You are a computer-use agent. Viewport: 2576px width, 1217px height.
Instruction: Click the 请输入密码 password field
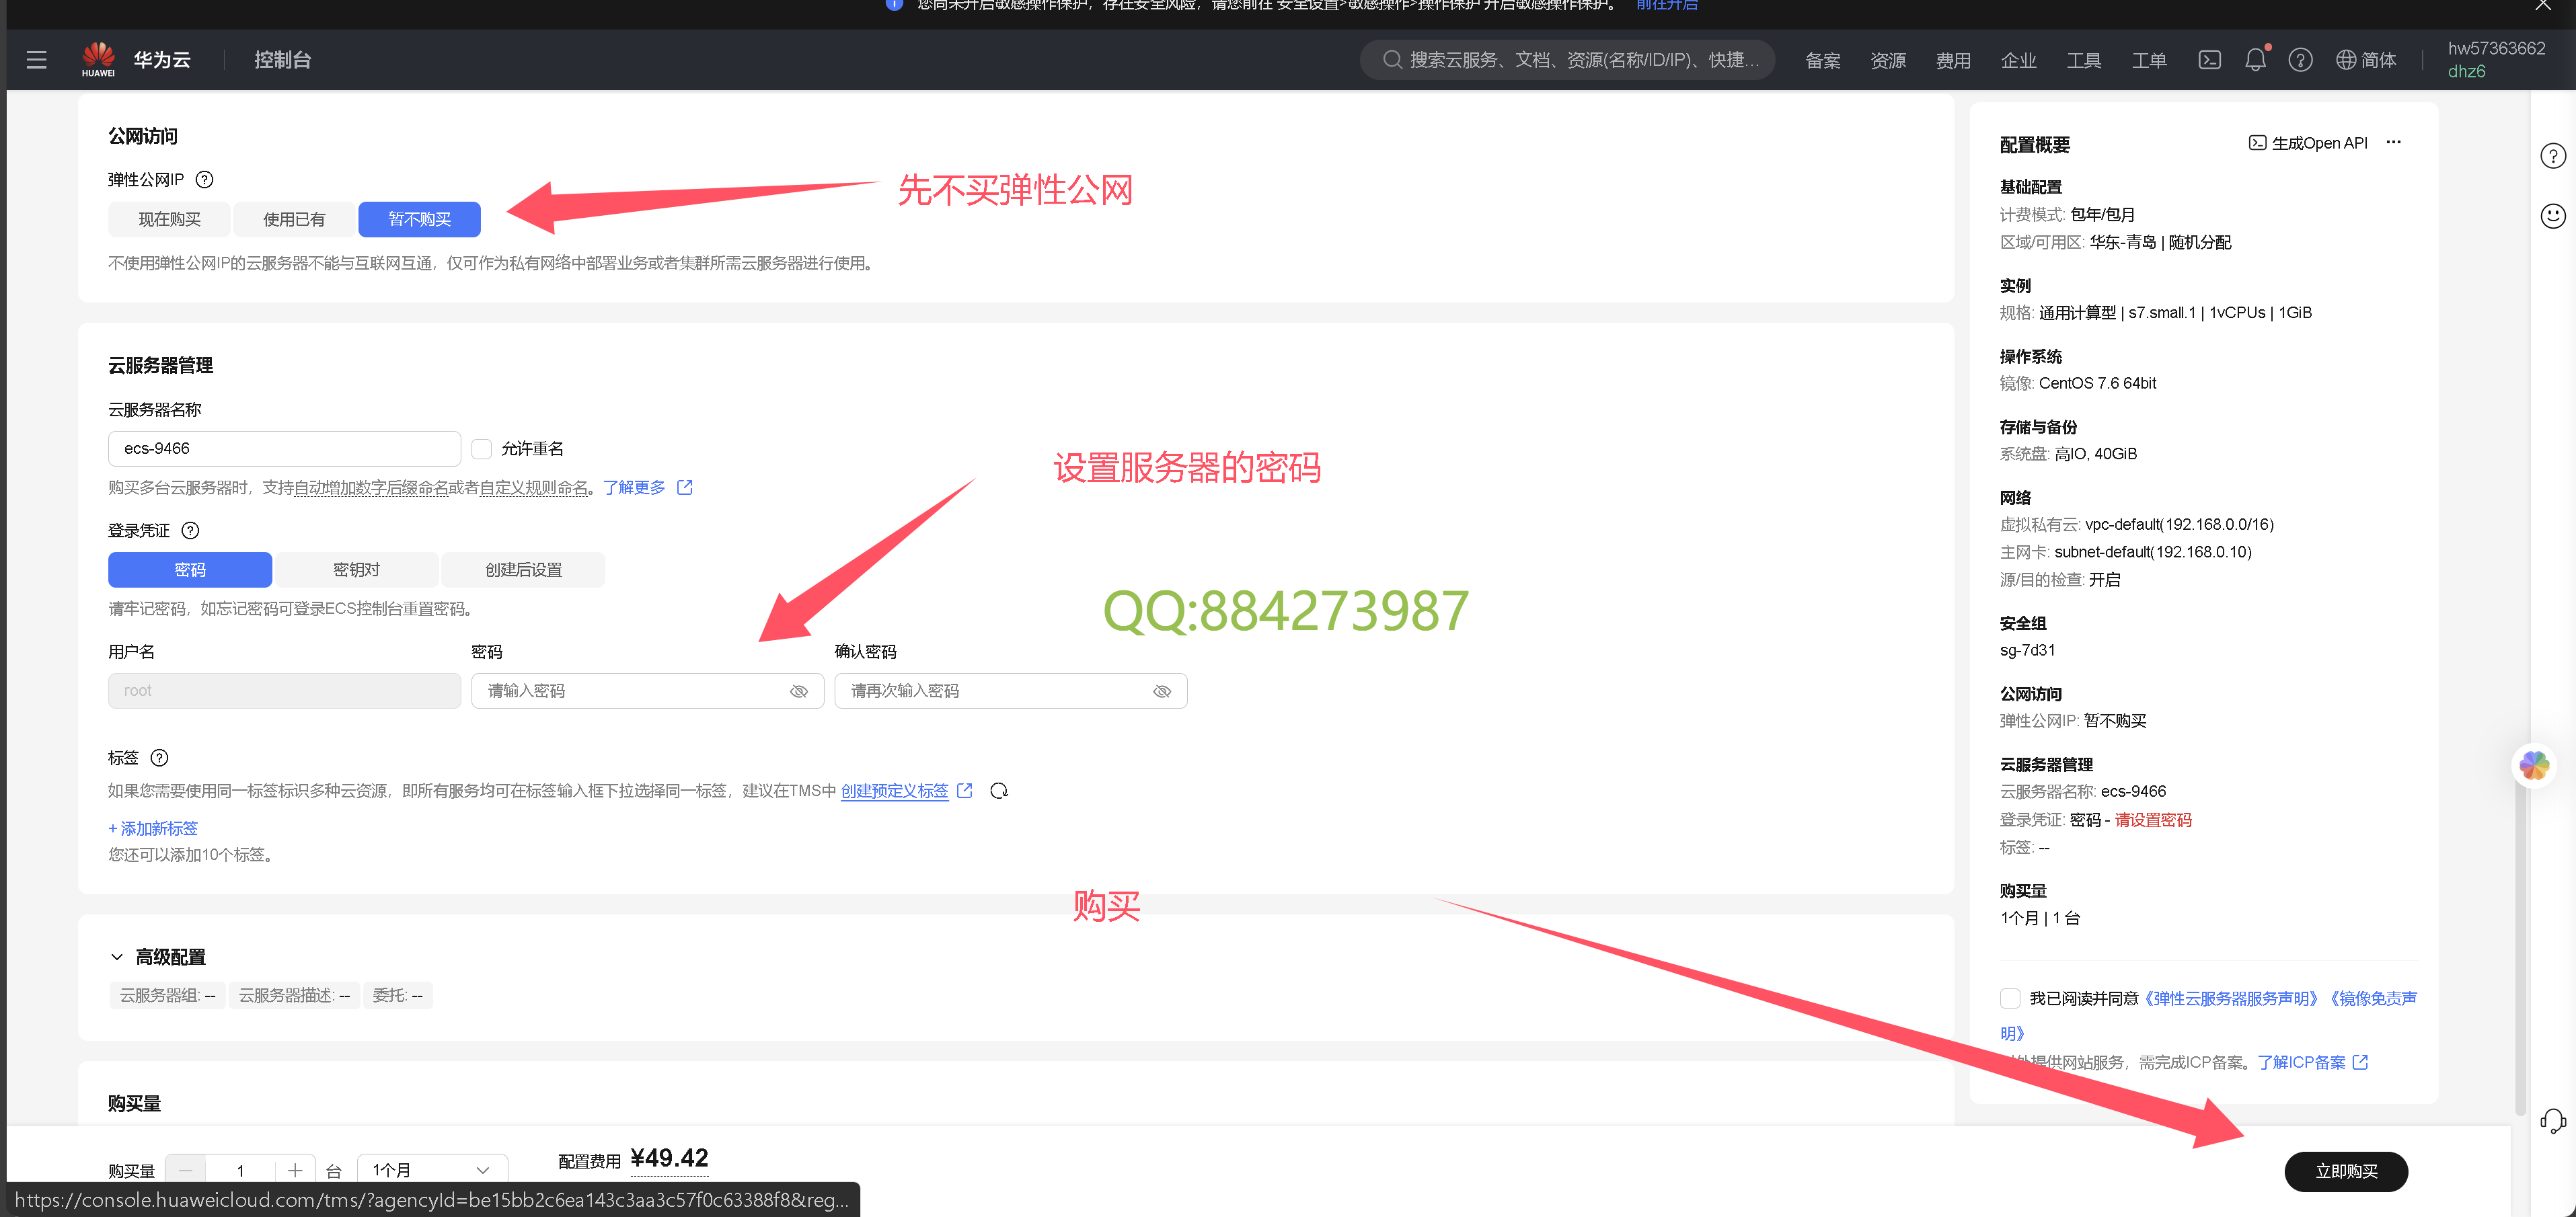tap(647, 691)
